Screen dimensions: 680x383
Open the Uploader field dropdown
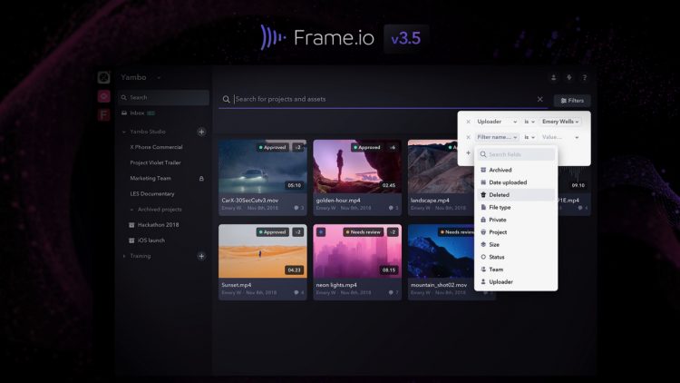pos(497,122)
